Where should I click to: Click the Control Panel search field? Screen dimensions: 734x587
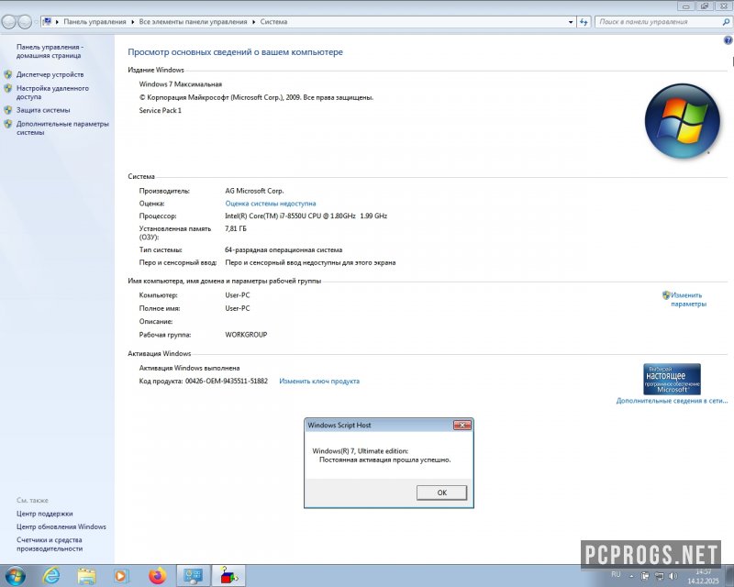click(658, 22)
